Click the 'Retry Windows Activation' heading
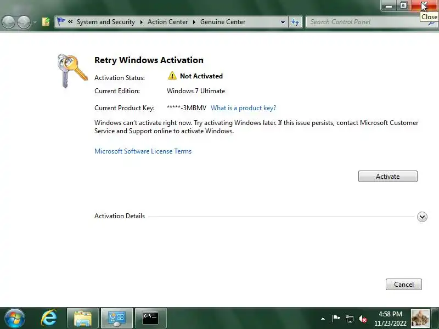The image size is (439, 329). pos(149,60)
